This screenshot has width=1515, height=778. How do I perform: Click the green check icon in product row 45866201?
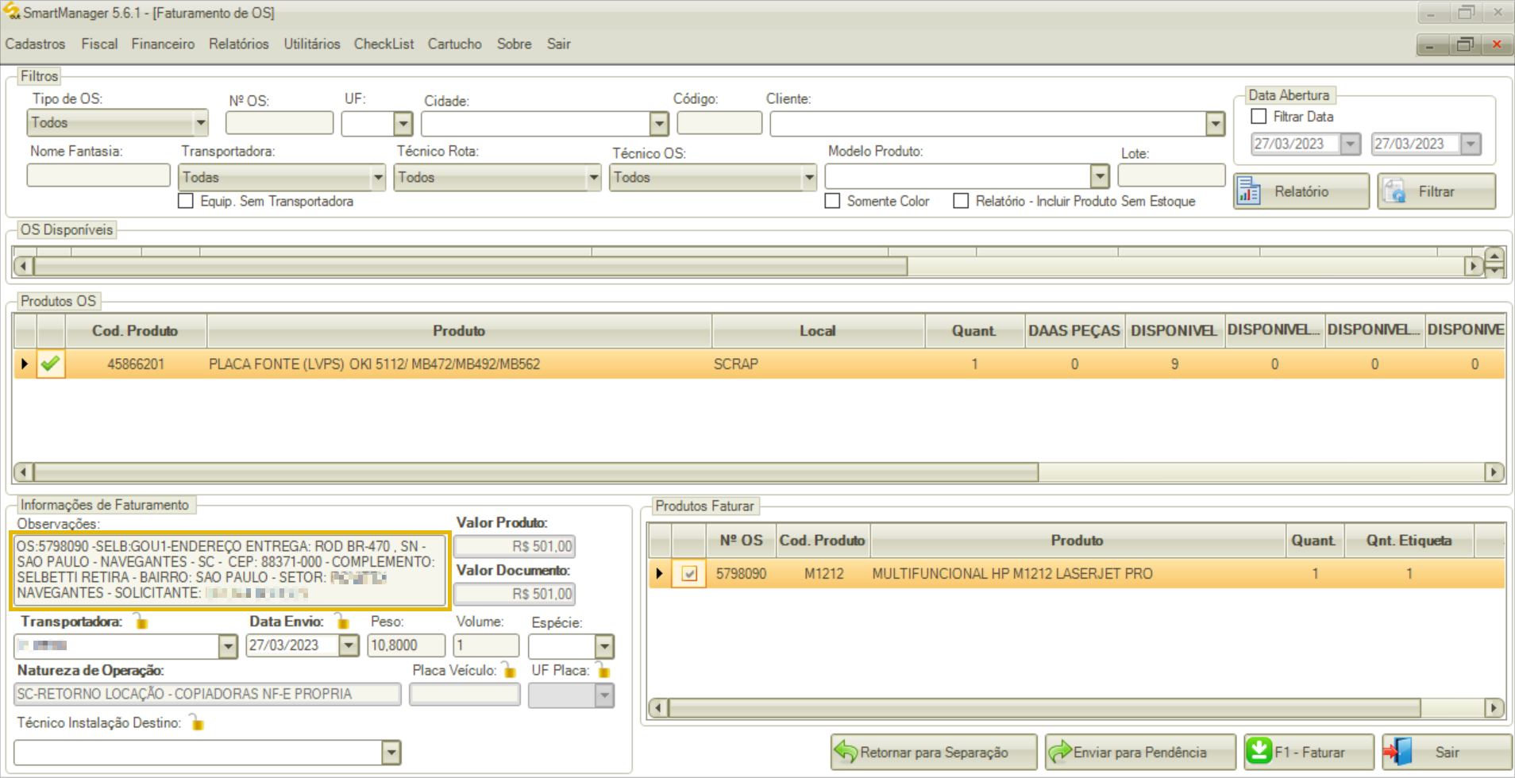(51, 364)
